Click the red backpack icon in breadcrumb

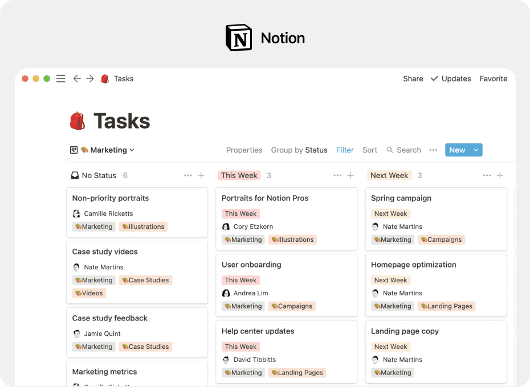(x=105, y=79)
